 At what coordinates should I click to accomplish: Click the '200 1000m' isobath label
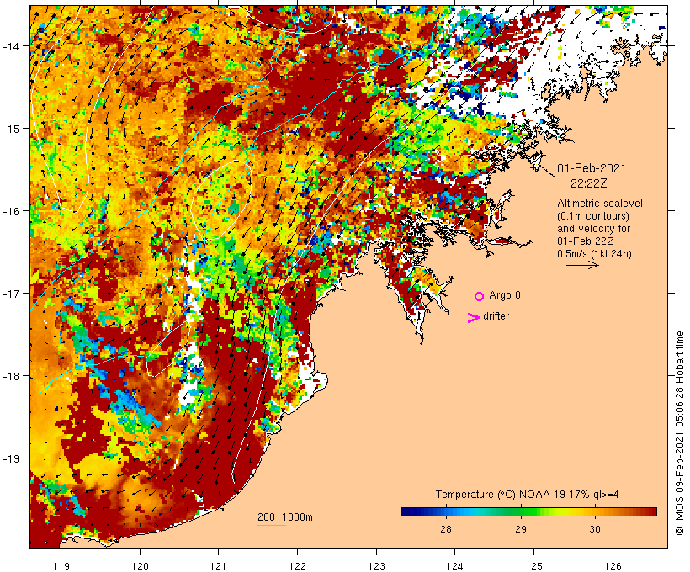(x=285, y=517)
